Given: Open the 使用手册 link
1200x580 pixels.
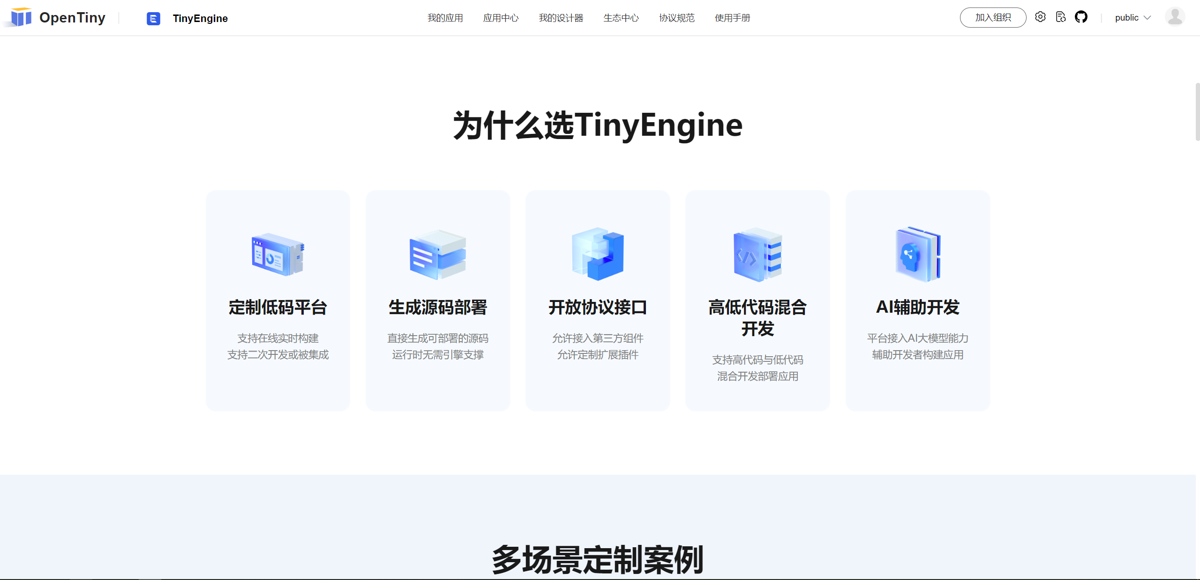Looking at the screenshot, I should pos(732,18).
